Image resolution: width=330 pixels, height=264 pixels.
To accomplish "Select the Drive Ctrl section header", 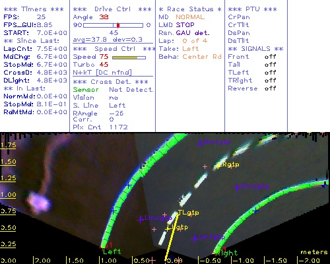I will click(112, 9).
